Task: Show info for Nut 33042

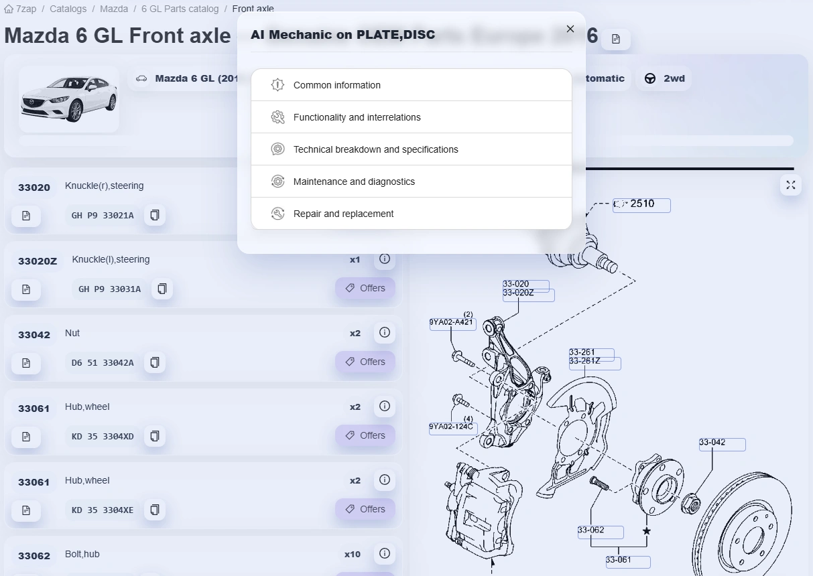Action: point(385,332)
